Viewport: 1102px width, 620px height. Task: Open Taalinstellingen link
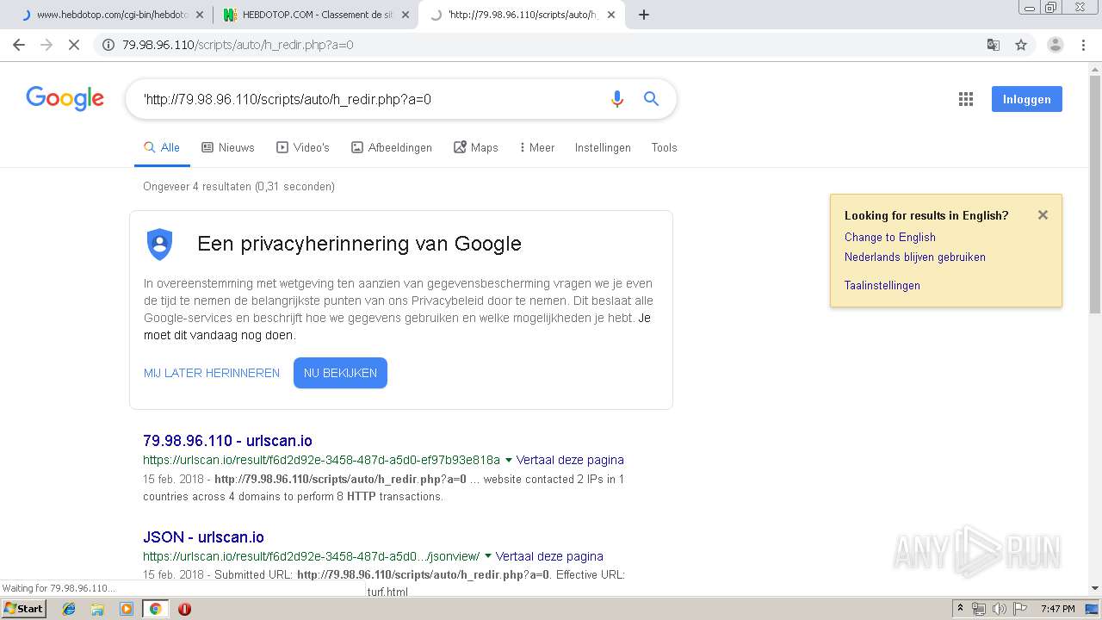pos(882,285)
